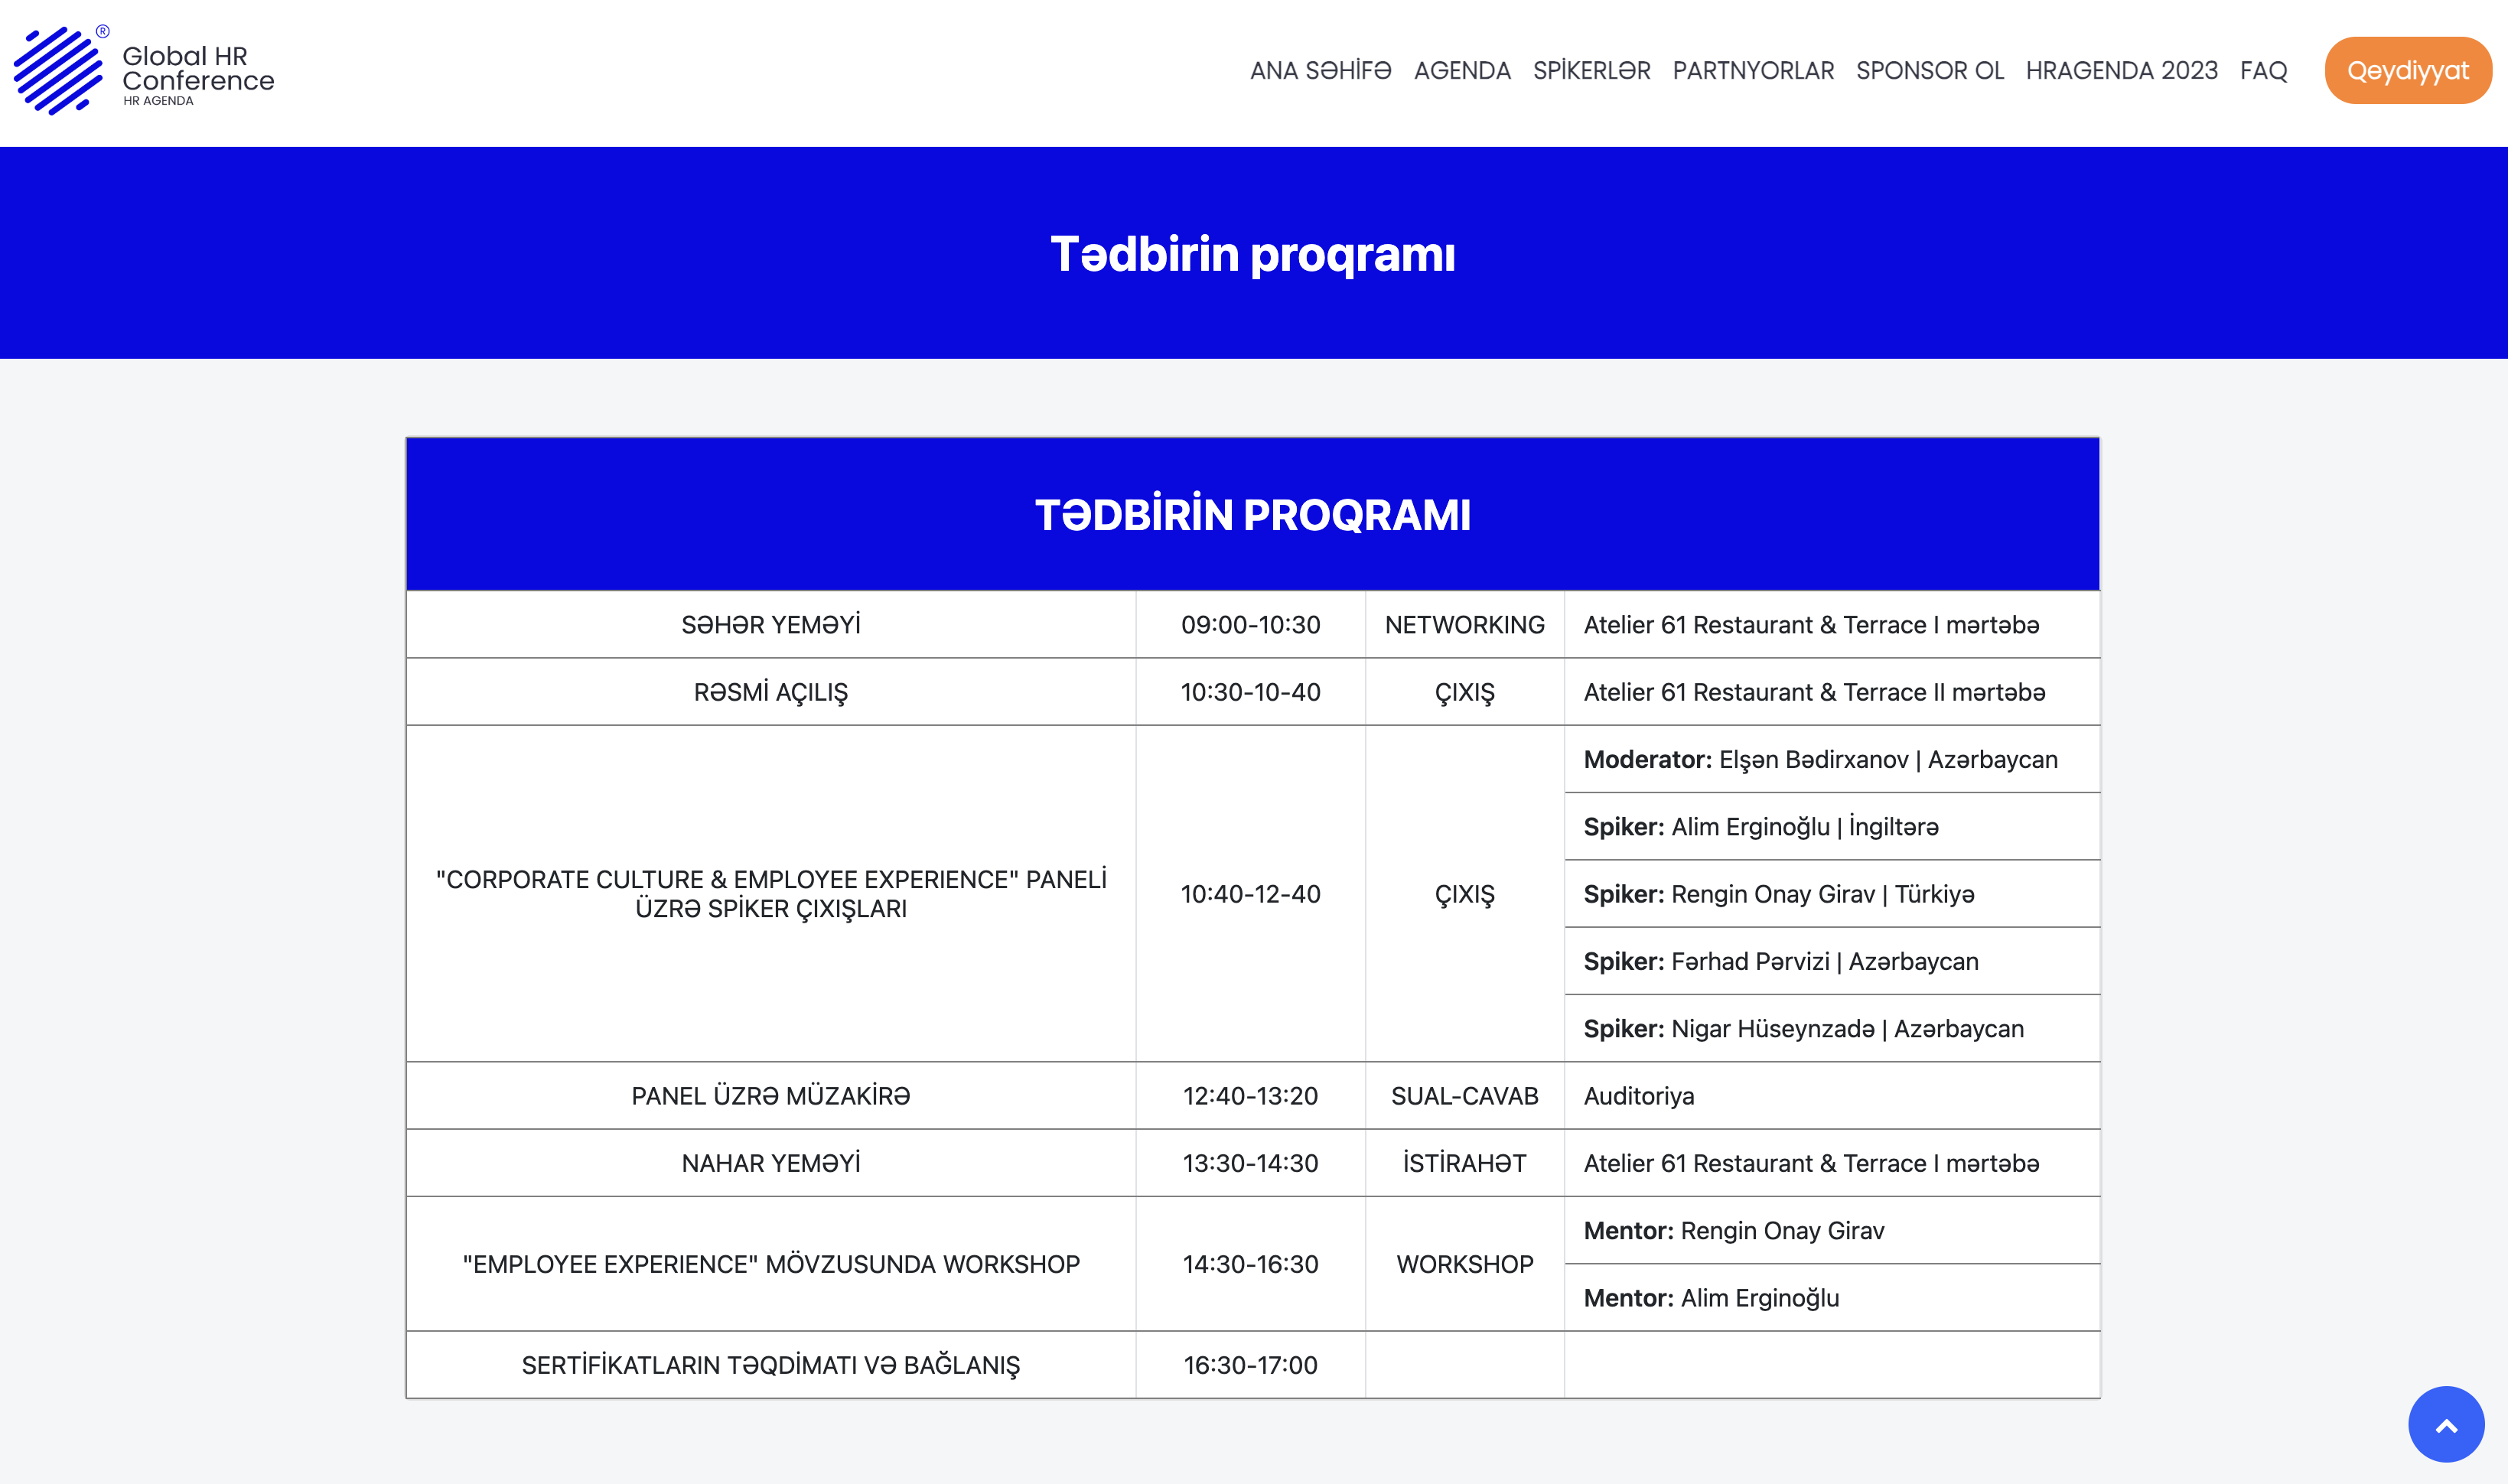Select the SƏHƏR YEMƏYİ row title
2508x1484 pixels.
(x=770, y=625)
